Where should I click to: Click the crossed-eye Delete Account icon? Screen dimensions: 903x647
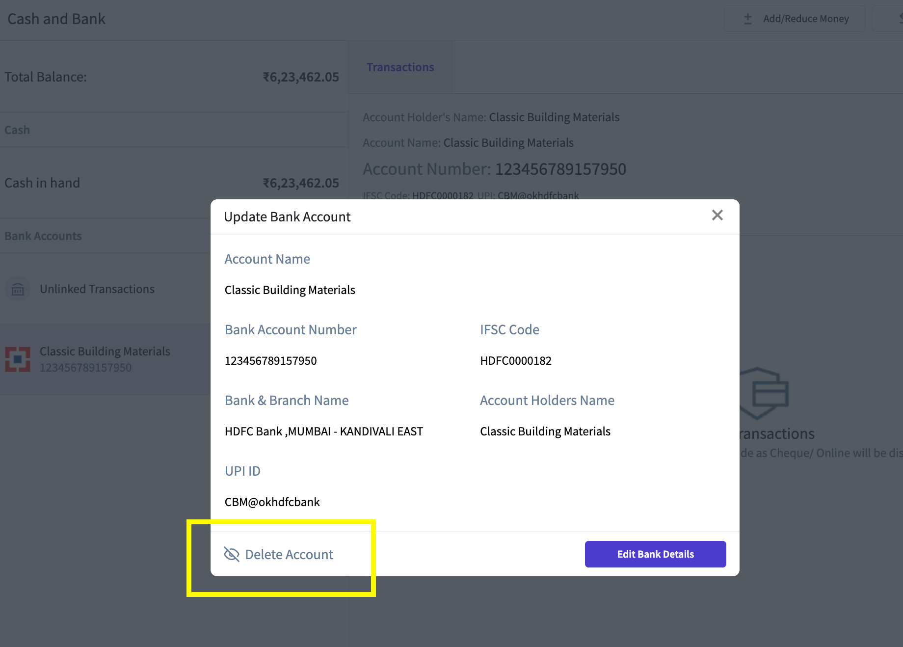(232, 554)
